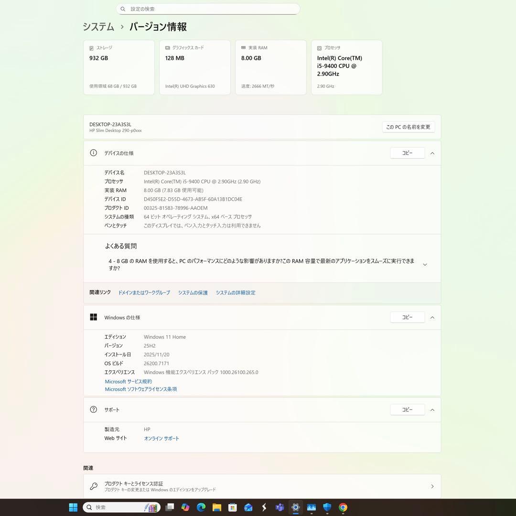Click the この PC の名前を変更 button
The height and width of the screenshot is (516, 516).
pos(408,127)
